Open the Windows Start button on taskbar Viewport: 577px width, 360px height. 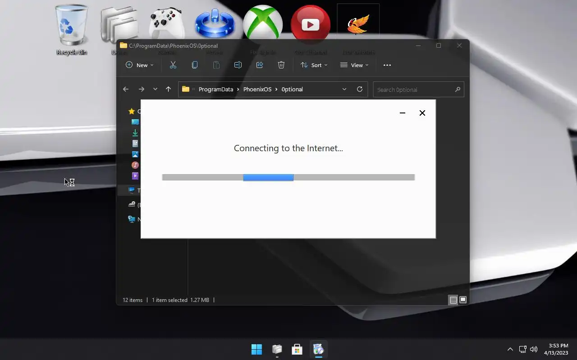[x=256, y=349]
